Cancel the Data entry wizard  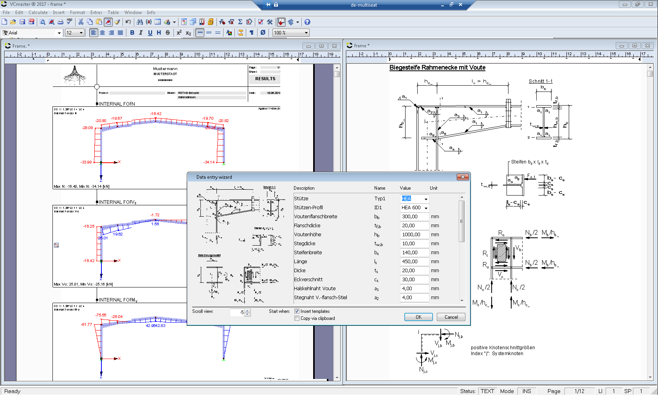[451, 317]
